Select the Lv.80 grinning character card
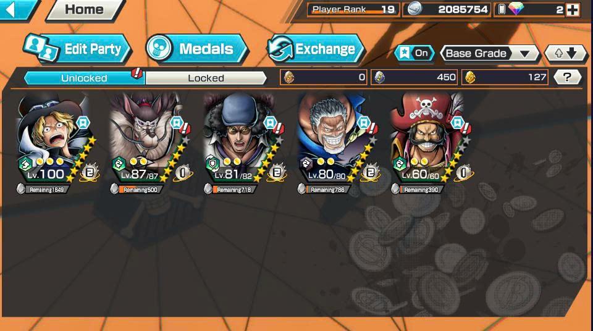593x331 pixels. (337, 144)
